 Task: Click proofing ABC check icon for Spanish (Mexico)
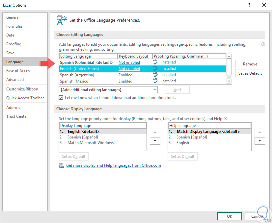[155, 81]
